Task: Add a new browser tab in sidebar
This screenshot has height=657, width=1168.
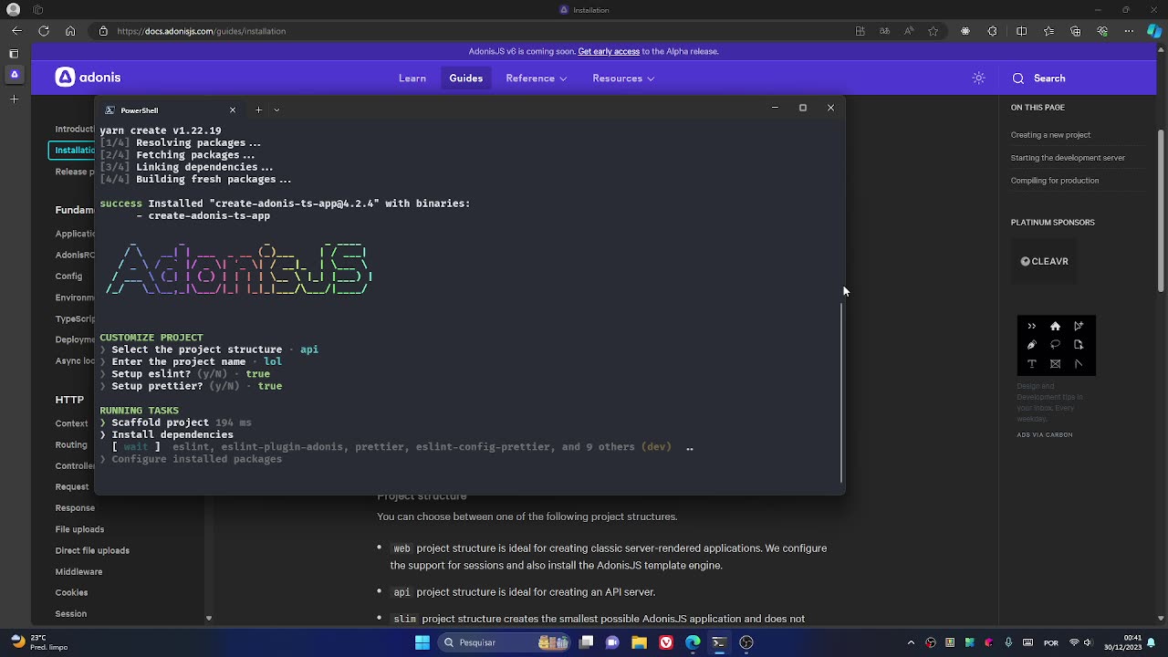Action: tap(15, 99)
